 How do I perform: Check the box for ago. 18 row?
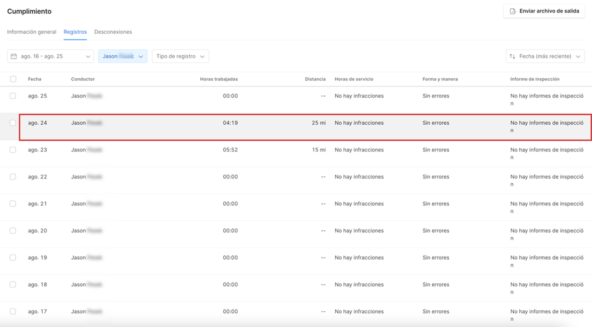tap(13, 285)
